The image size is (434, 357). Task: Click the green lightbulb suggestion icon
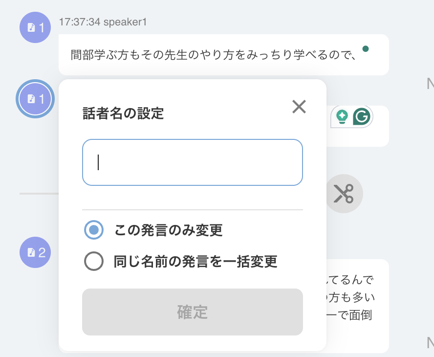pos(342,116)
